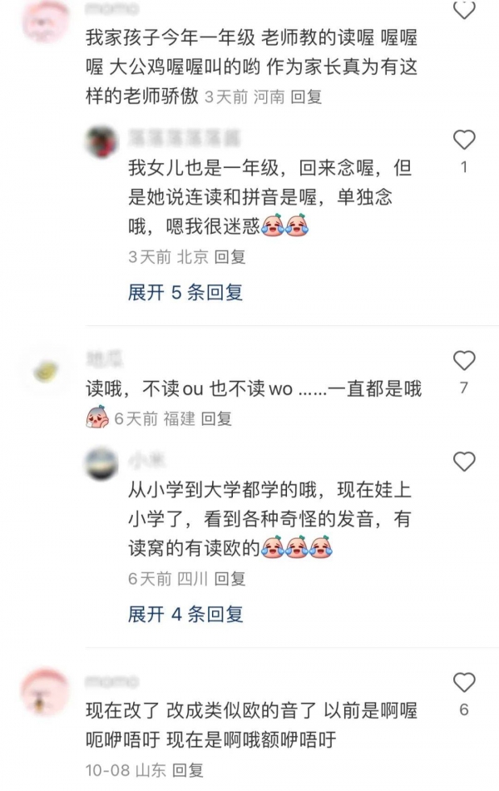
Task: Open the pink avatar of top commenter
Action: point(47,20)
